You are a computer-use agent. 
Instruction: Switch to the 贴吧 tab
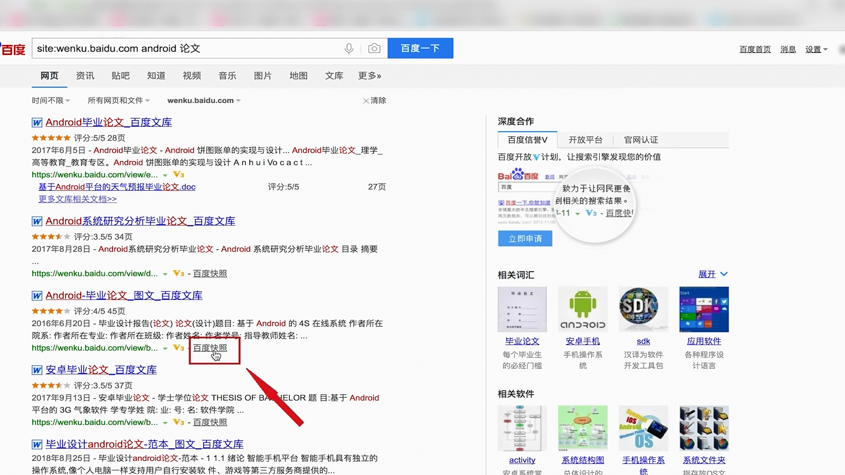121,76
